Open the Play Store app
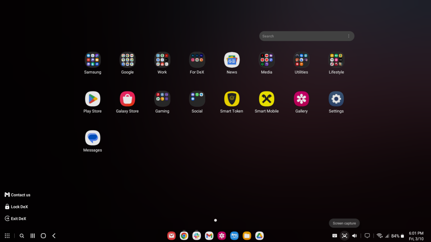 coord(92,99)
